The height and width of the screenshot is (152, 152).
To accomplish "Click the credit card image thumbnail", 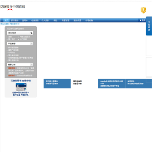I will click(21, 87).
